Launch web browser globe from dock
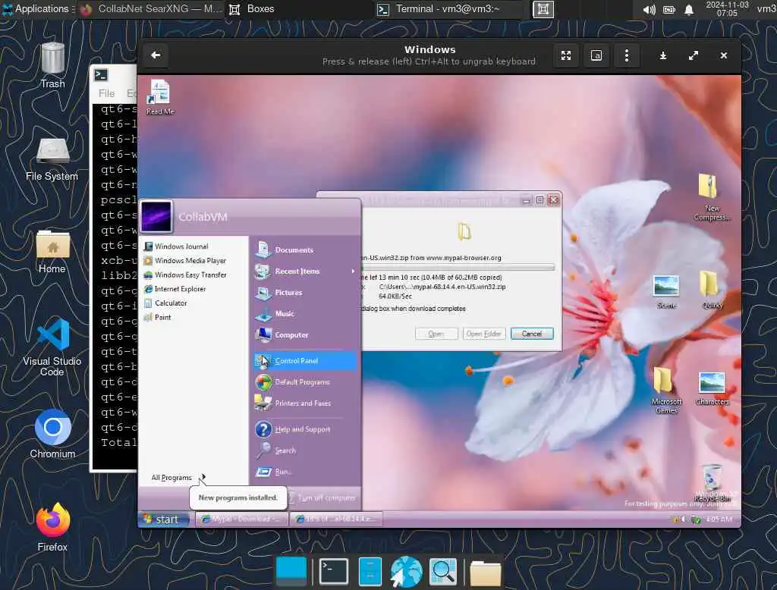Screen dimensions: 777x590 click(x=406, y=571)
